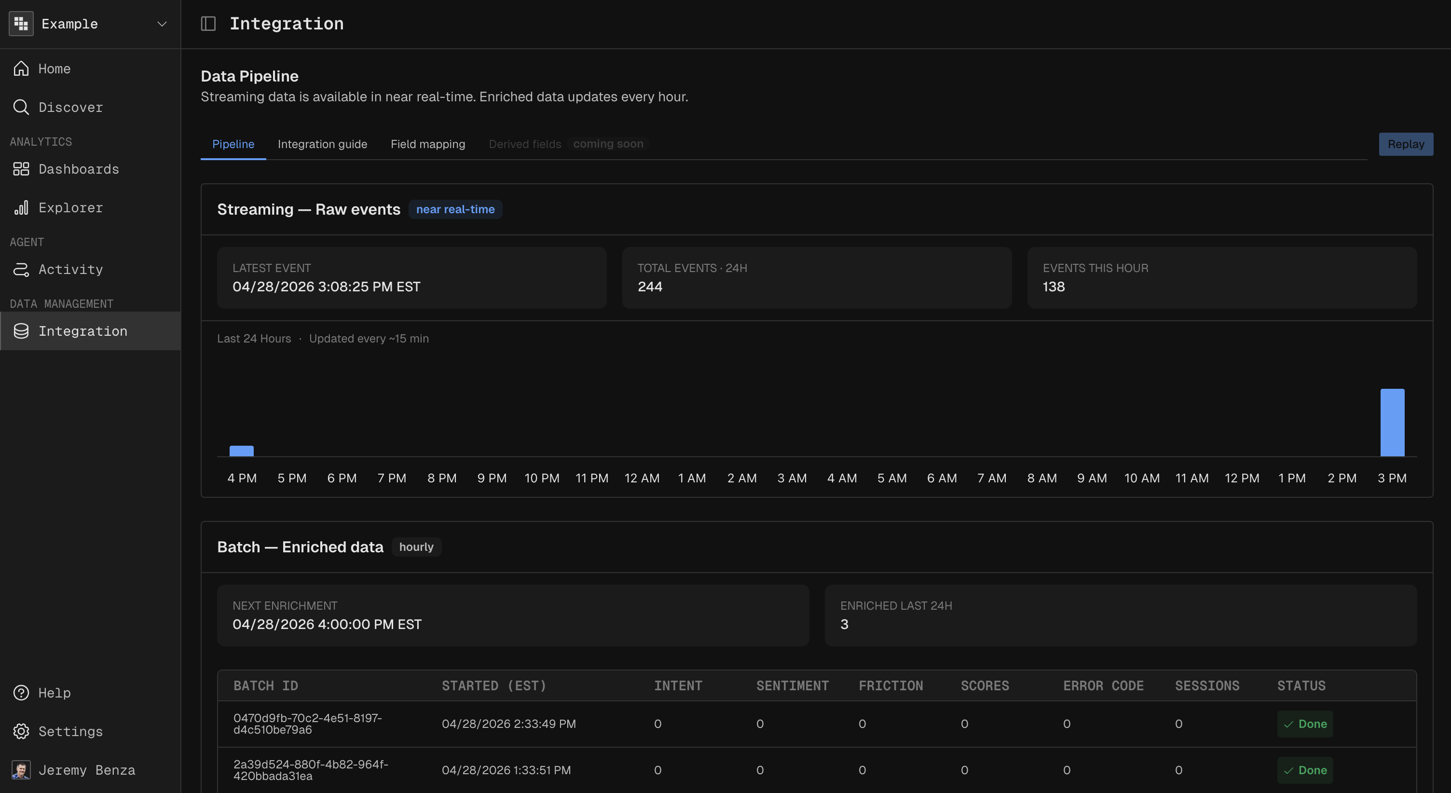Toggle the sidebar panel icon

[x=208, y=24]
